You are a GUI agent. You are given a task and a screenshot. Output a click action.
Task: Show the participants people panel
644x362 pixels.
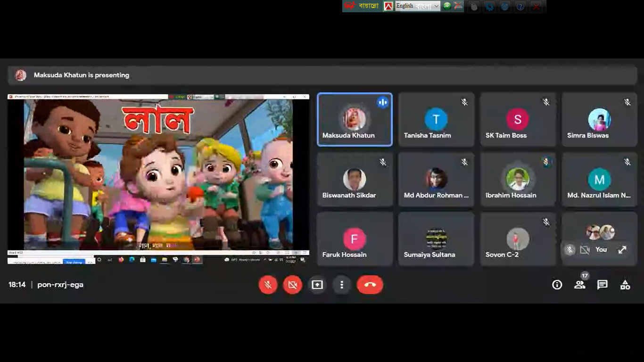[579, 285]
